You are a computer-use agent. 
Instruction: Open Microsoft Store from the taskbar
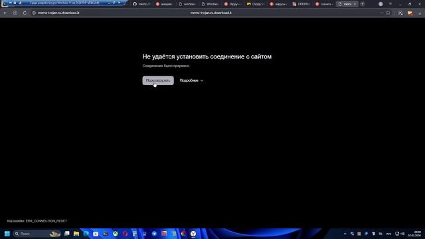click(96, 234)
